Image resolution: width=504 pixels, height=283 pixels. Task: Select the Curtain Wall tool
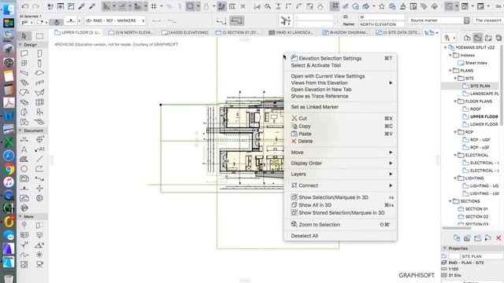[39, 102]
